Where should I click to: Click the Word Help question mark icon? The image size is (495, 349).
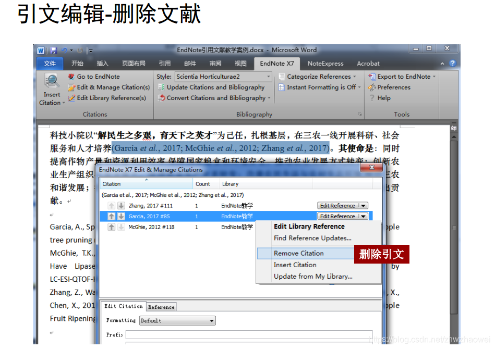(x=453, y=64)
